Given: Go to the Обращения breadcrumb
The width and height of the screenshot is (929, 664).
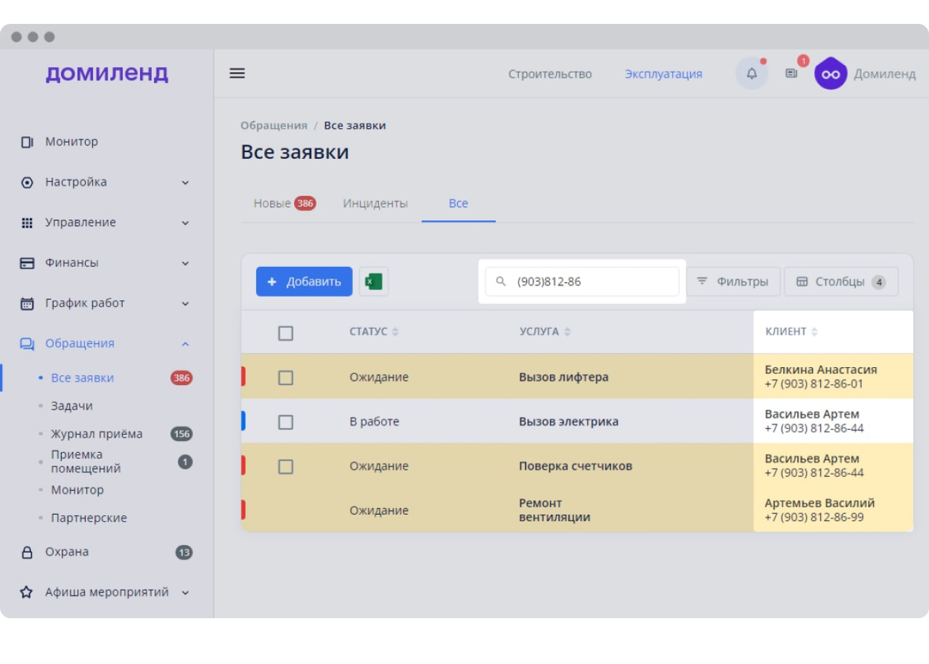Looking at the screenshot, I should [274, 125].
